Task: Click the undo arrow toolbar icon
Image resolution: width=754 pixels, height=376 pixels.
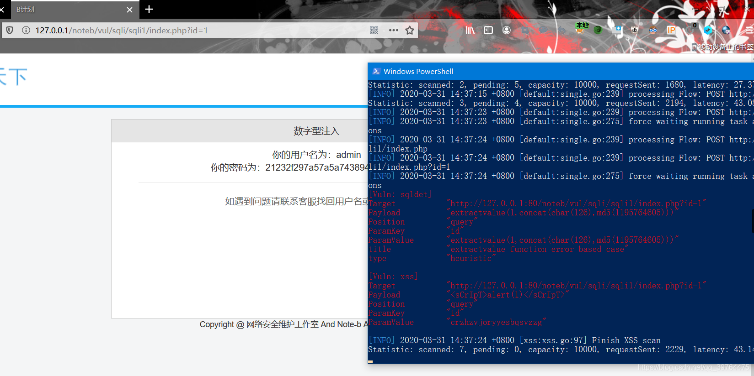Action: tap(561, 30)
